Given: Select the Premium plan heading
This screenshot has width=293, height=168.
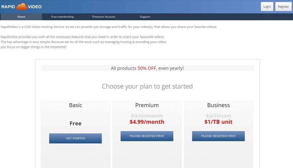Looking at the screenshot, I should tap(147, 105).
